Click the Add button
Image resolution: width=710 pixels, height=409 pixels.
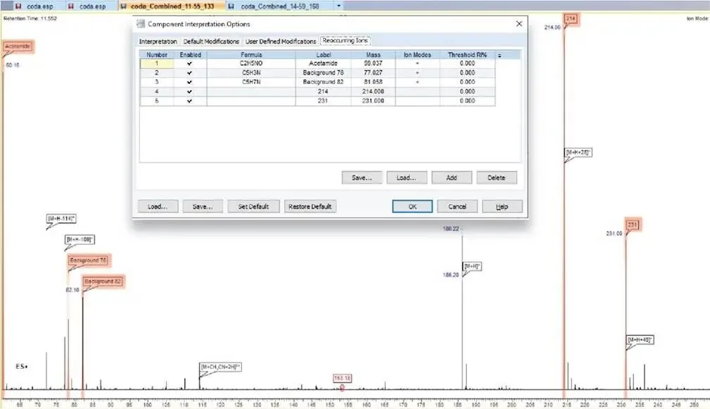click(x=452, y=177)
